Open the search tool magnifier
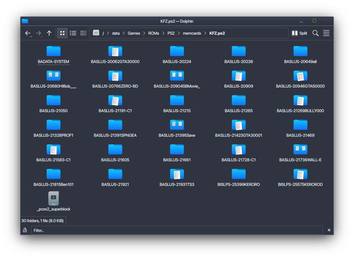 coord(315,33)
